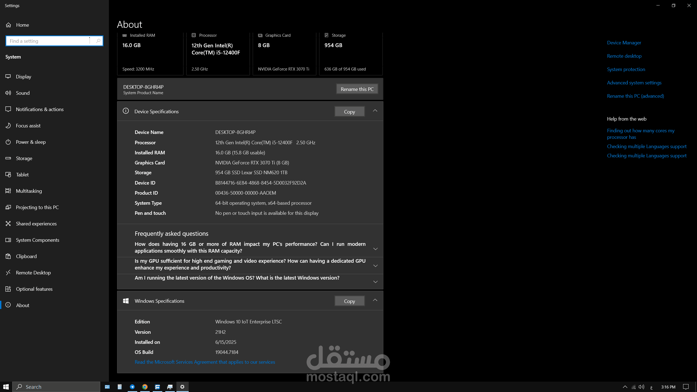Open Notifications & actions sidebar icon
The image size is (697, 392).
[8, 109]
